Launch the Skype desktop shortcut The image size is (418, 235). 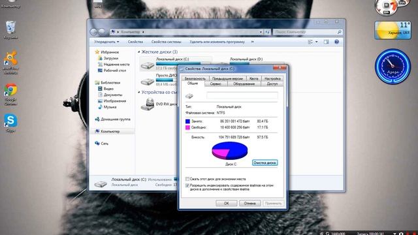click(x=10, y=123)
